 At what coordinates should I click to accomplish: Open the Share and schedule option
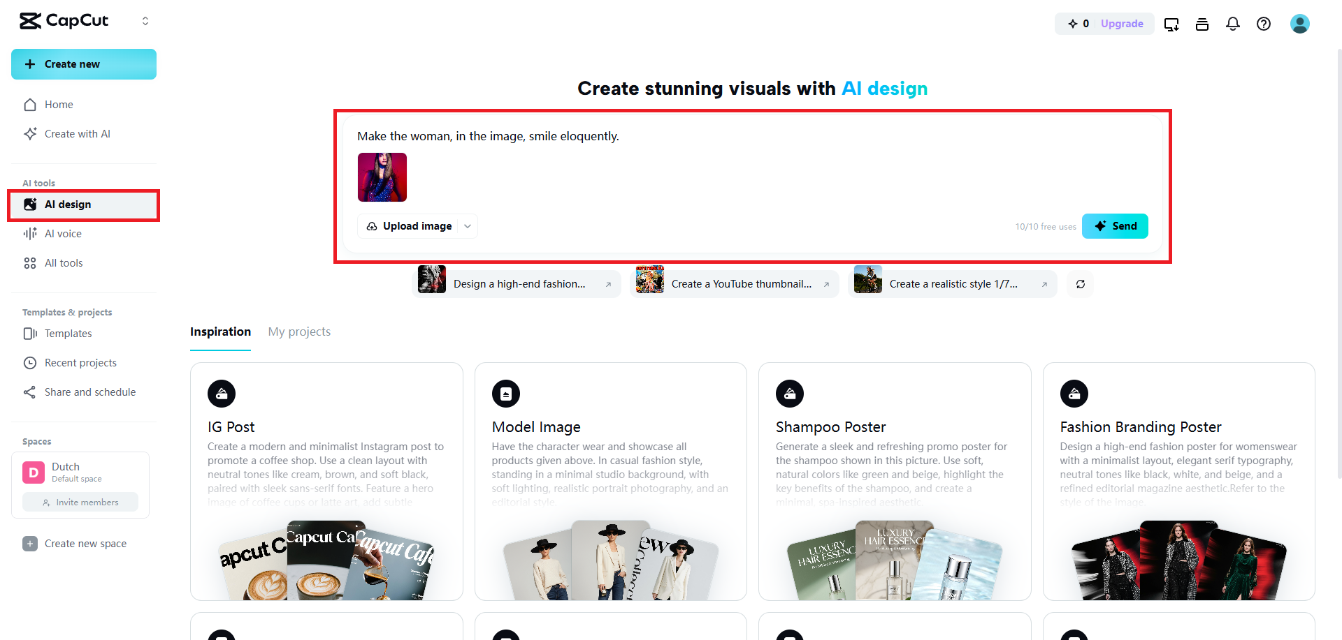89,392
